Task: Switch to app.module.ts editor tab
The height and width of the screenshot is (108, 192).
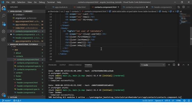Action: click(x=60, y=7)
